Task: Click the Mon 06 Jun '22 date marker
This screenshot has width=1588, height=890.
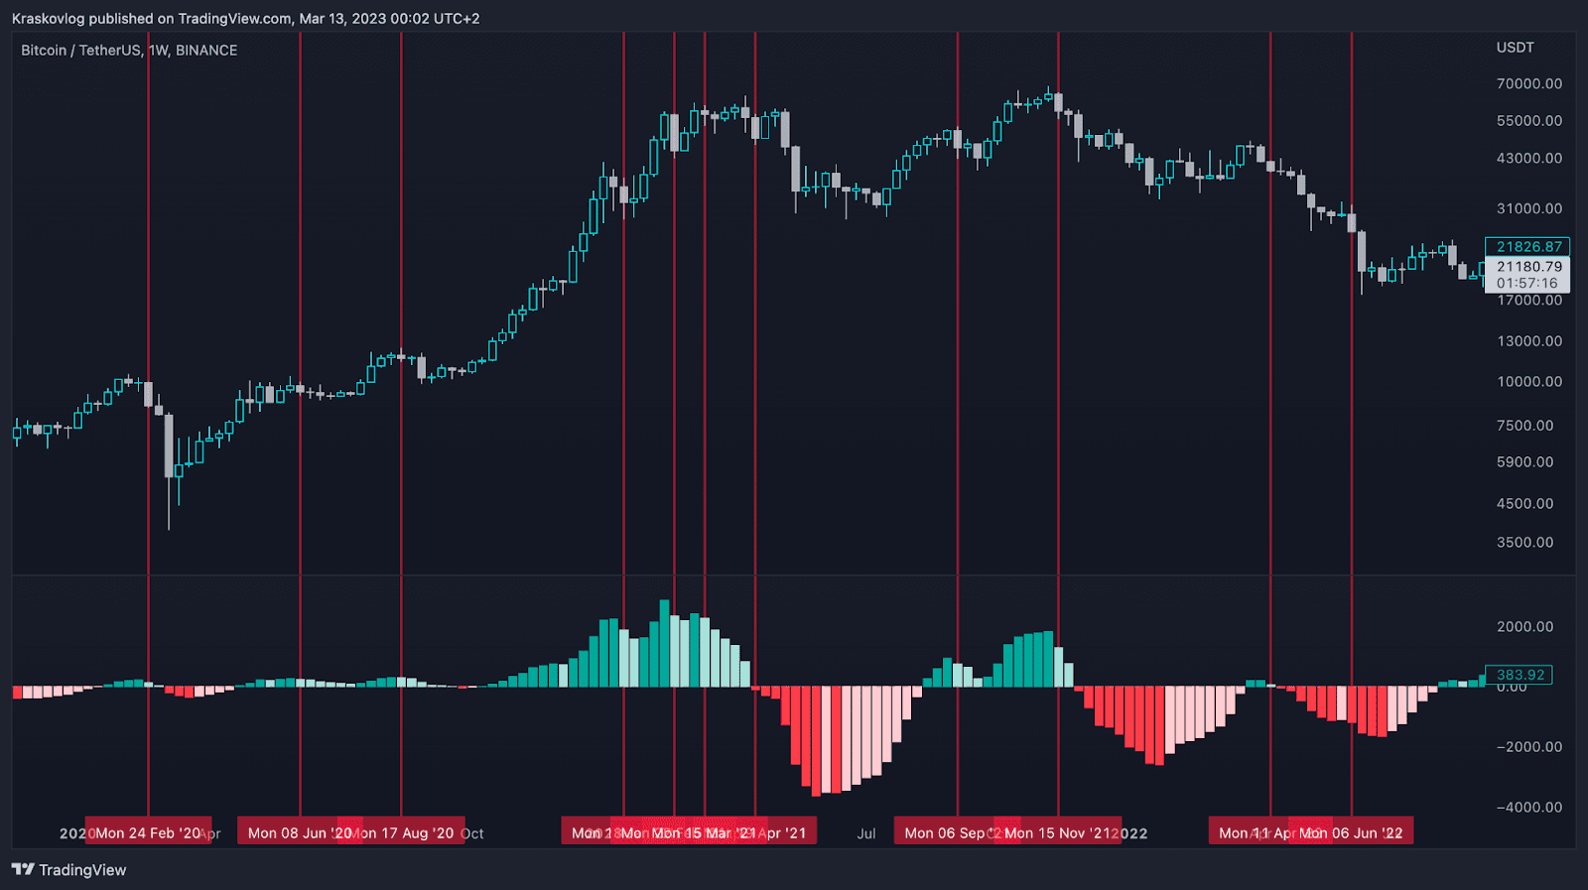Action: (x=1351, y=833)
